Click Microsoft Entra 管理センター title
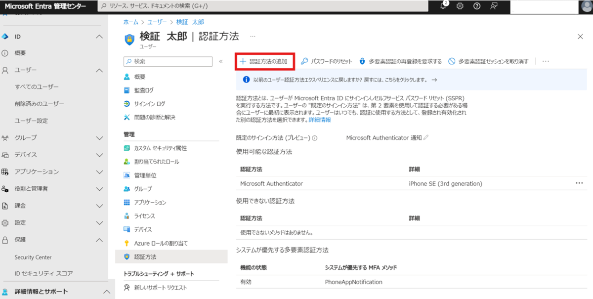 tap(45, 6)
